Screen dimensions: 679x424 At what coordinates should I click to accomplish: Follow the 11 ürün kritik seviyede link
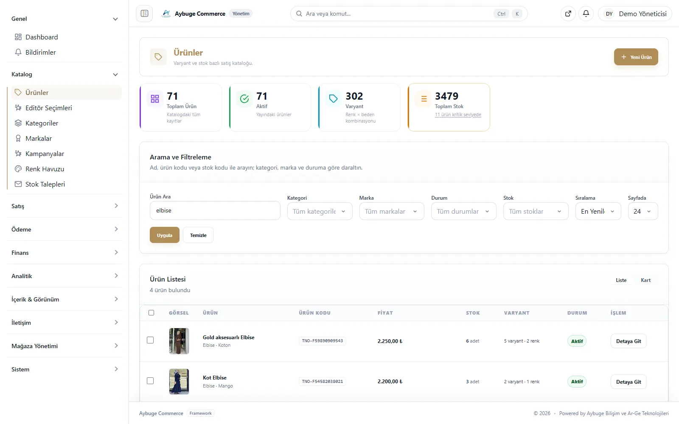[x=458, y=114]
